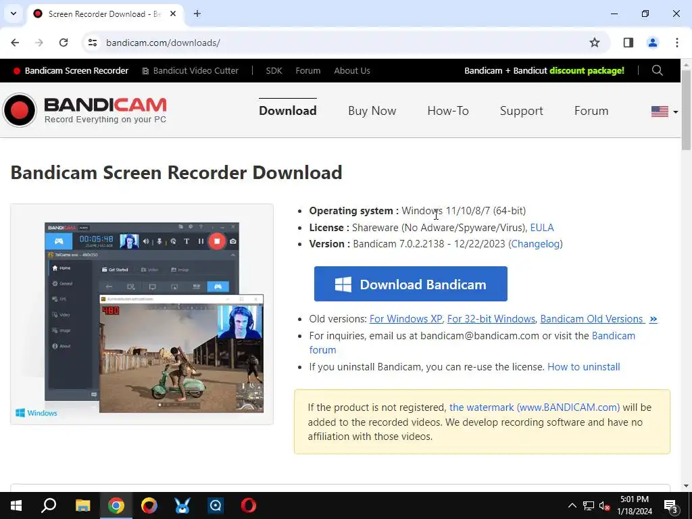Bookmark this page with the star icon
Viewport: 692px width, 519px height.
(595, 43)
